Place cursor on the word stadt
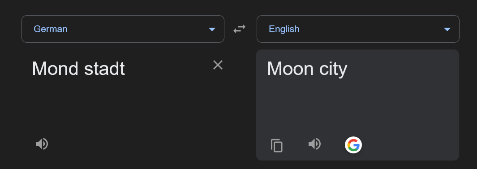The image size is (477, 169). tap(104, 69)
